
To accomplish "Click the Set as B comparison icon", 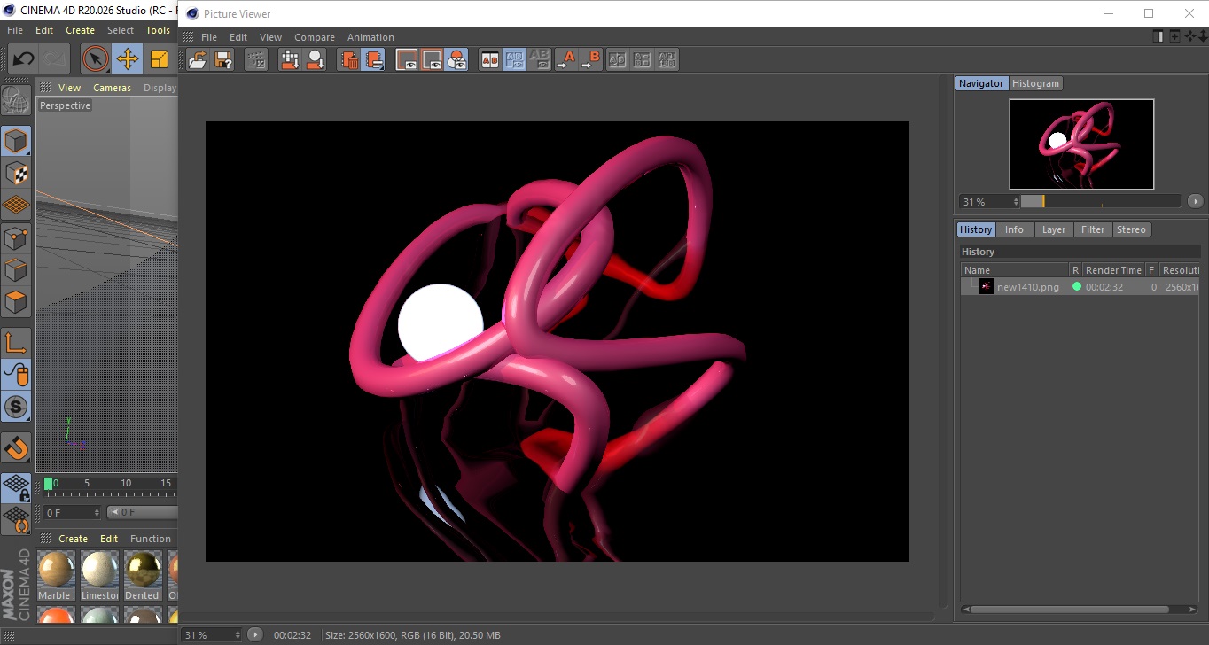I will 591,60.
